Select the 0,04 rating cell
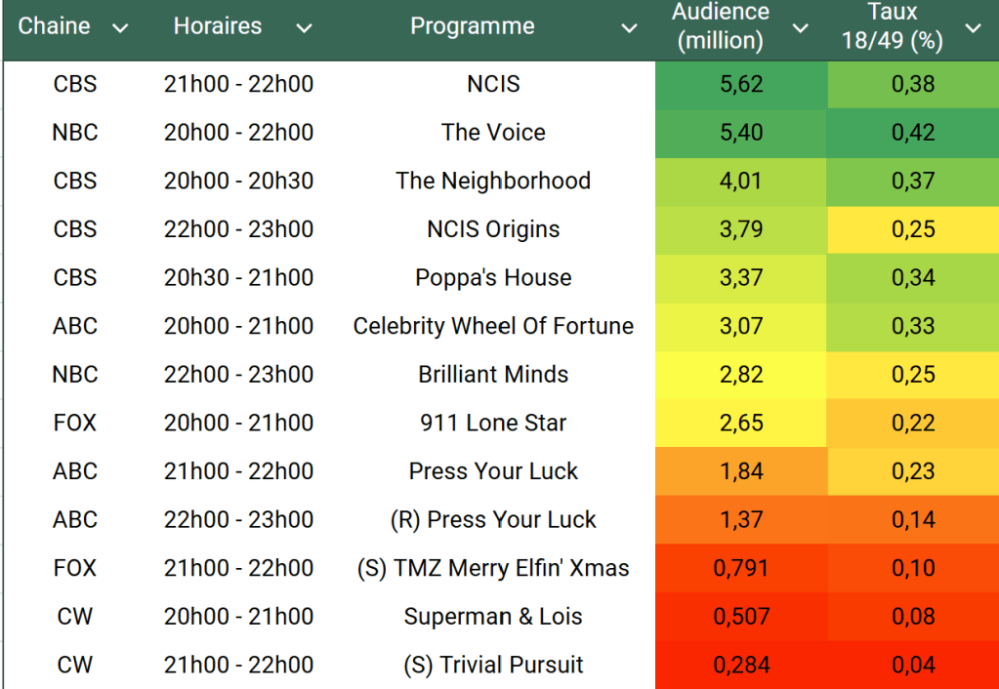The image size is (999, 689). tap(913, 666)
